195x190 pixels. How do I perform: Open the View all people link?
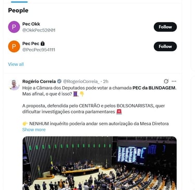(16, 64)
